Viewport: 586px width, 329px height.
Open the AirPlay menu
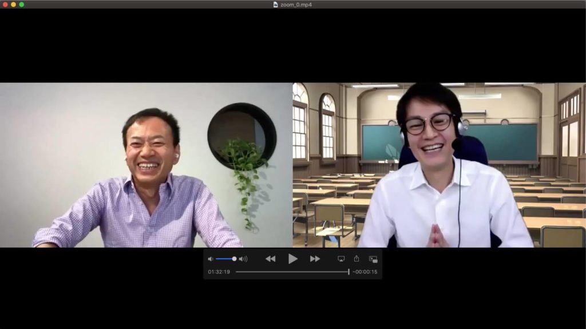tap(341, 259)
